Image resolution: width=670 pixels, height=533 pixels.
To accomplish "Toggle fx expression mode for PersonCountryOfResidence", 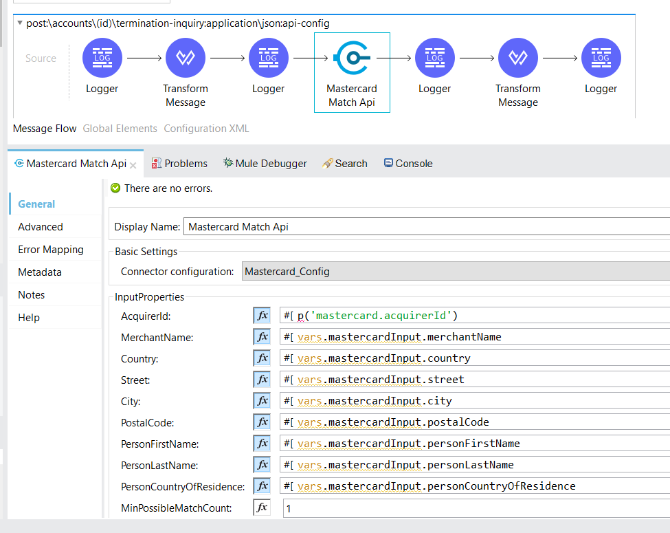I will point(262,486).
